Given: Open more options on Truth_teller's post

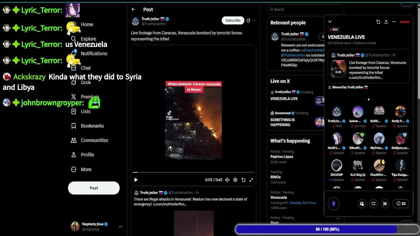Looking at the screenshot, I should click(254, 20).
